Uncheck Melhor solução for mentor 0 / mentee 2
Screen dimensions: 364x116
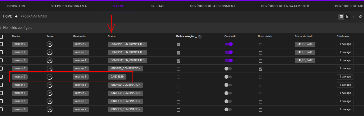point(179,45)
